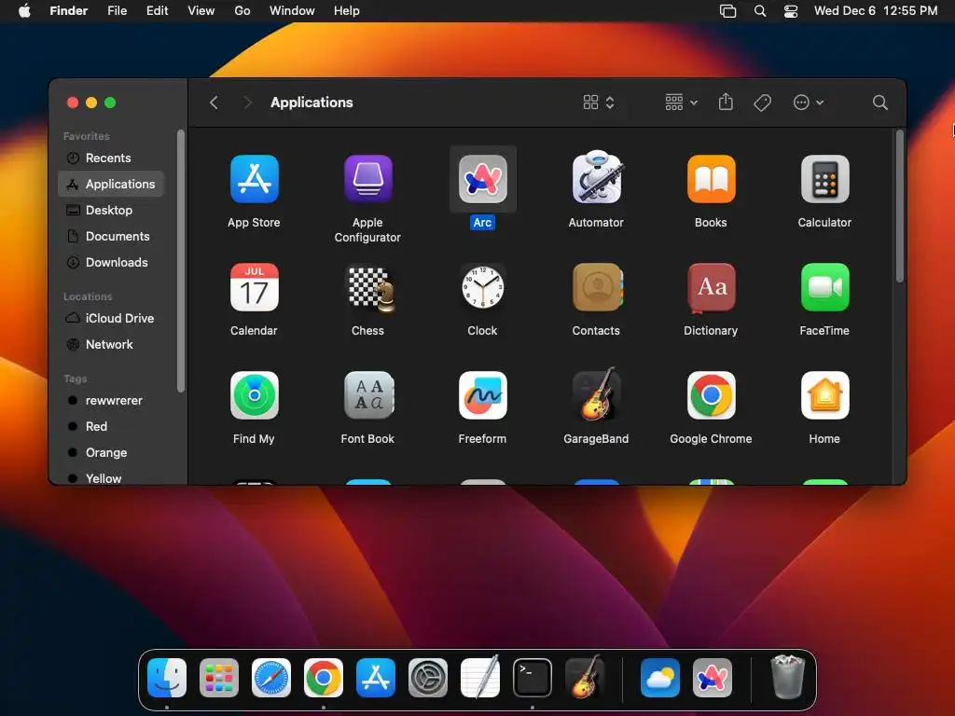Select the Dictionary app icon
Viewport: 955px width, 716px height.
(711, 288)
